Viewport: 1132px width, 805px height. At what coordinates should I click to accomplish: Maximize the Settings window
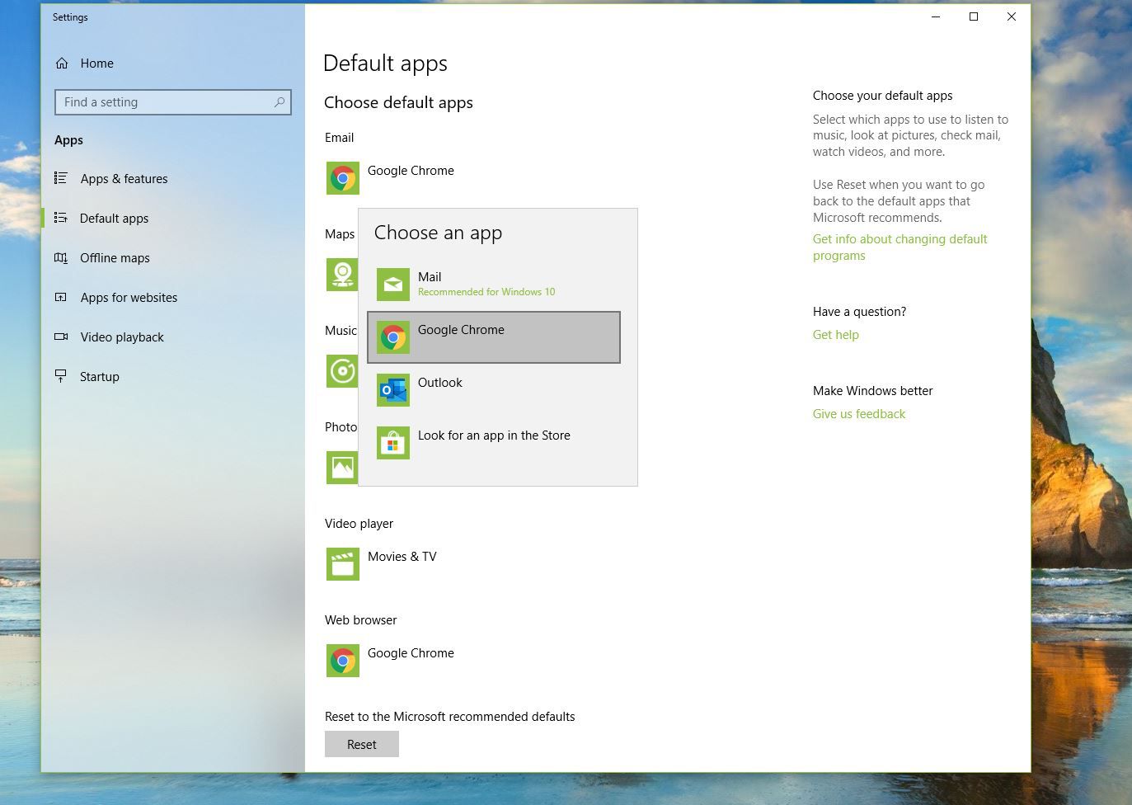[x=974, y=16]
